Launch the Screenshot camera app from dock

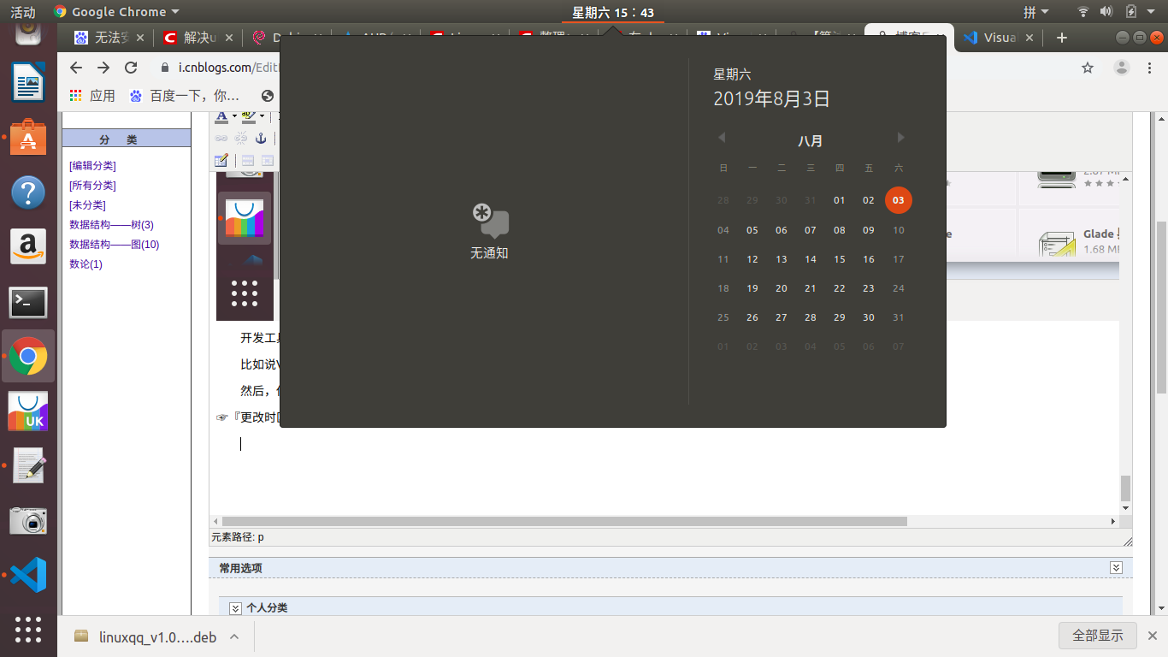(28, 521)
